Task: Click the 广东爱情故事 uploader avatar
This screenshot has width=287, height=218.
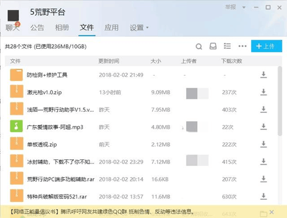Action: click(x=192, y=127)
